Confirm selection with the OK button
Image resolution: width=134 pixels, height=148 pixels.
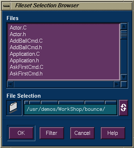click(x=21, y=133)
